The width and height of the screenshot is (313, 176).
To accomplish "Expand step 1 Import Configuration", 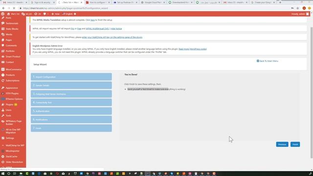I will coord(71,77).
